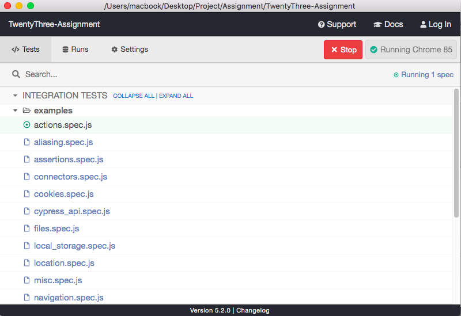Click the X icon on Stop button

[x=334, y=50]
